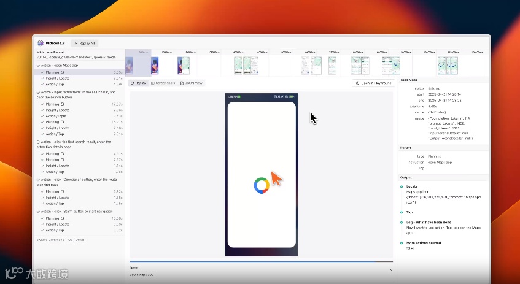Click the timeline thumbnail below the 15000ms mark
This screenshot has height=284, width=520.
pyautogui.click(x=155, y=65)
